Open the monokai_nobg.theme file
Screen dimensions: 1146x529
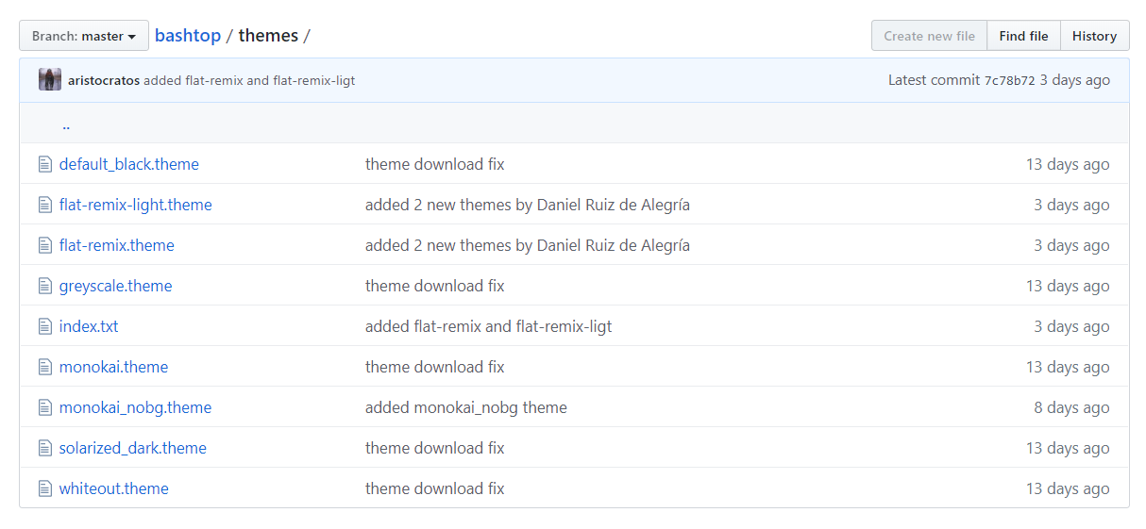click(135, 407)
